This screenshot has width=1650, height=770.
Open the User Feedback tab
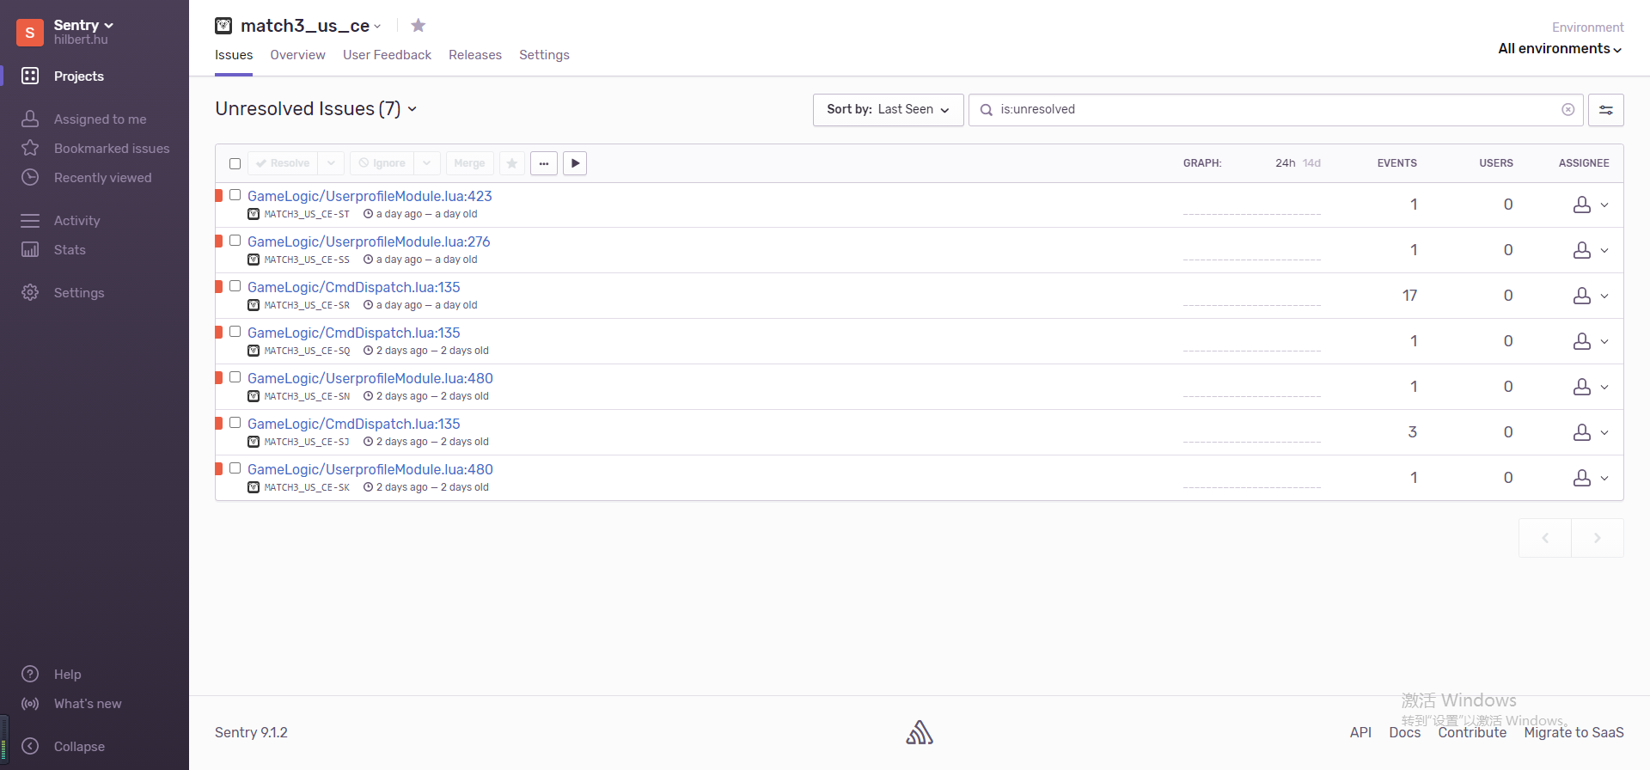(x=387, y=55)
